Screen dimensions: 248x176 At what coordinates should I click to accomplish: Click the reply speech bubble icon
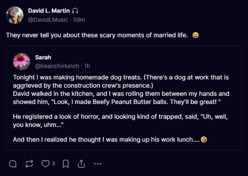13,164
